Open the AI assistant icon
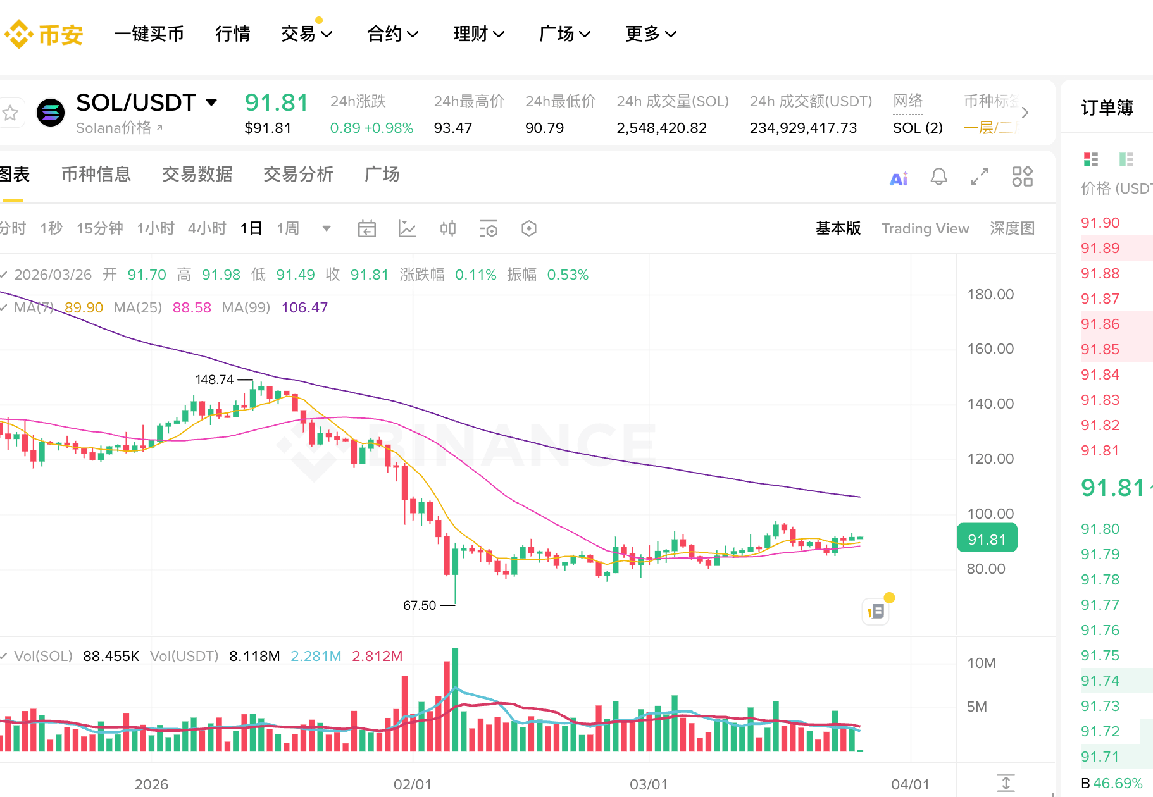 click(x=899, y=178)
